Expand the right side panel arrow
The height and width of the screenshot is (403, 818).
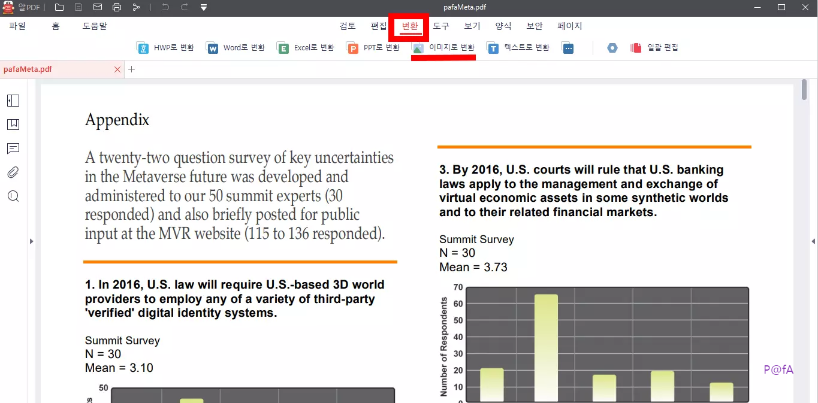[x=813, y=241]
